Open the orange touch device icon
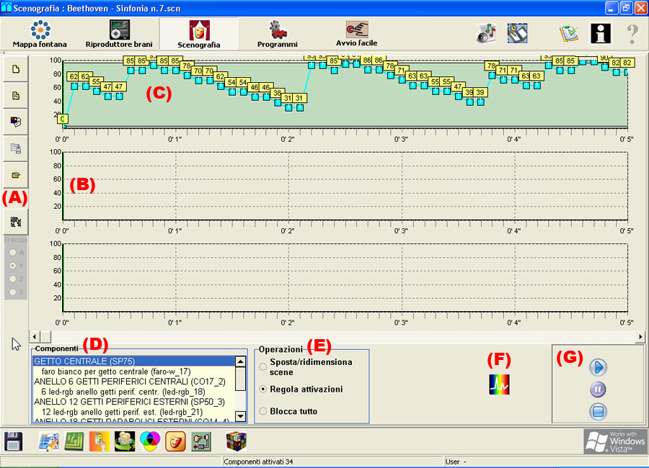Screen dimensions: 649x468 click(x=100, y=441)
